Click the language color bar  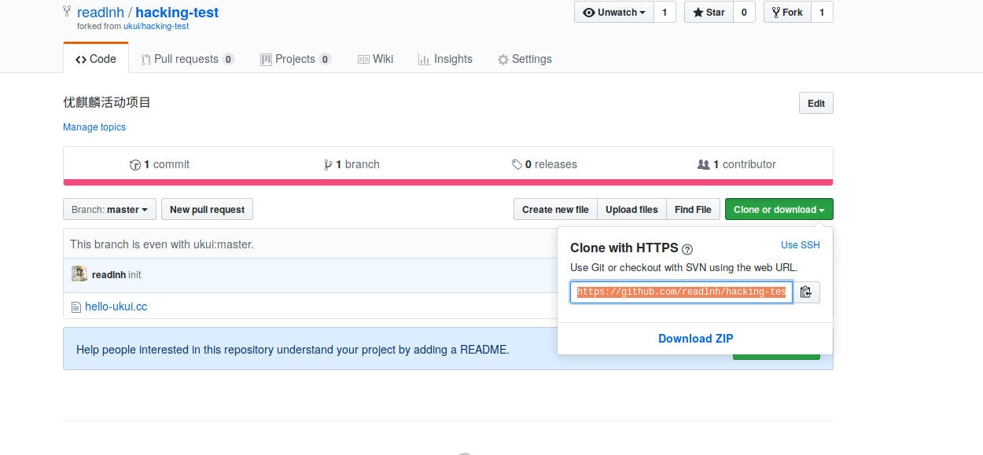pos(448,182)
